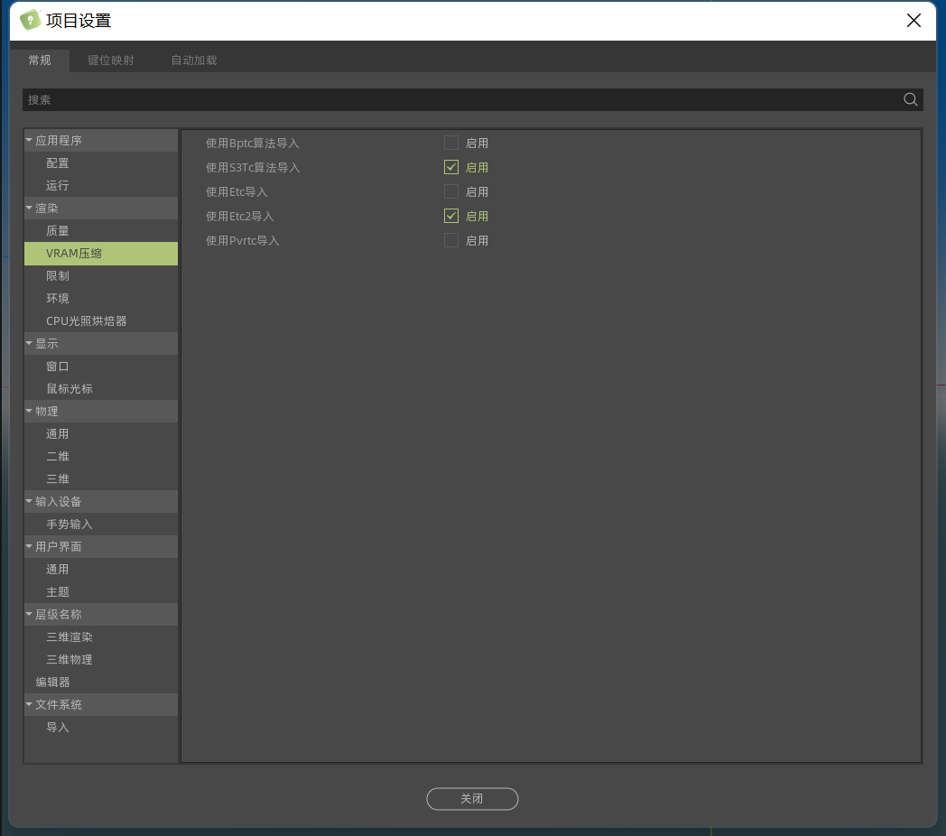Open 限制 settings under 渲染
Screen dimensions: 946x836
pos(101,276)
